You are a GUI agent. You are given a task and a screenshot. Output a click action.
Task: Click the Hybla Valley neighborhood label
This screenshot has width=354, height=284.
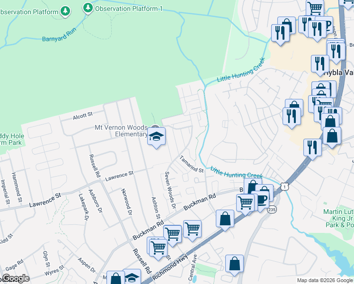(339, 72)
